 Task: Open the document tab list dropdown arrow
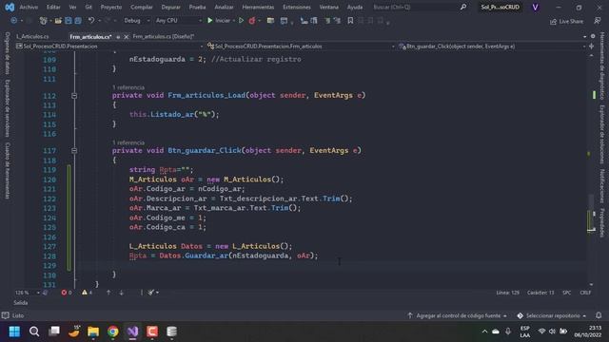point(584,36)
